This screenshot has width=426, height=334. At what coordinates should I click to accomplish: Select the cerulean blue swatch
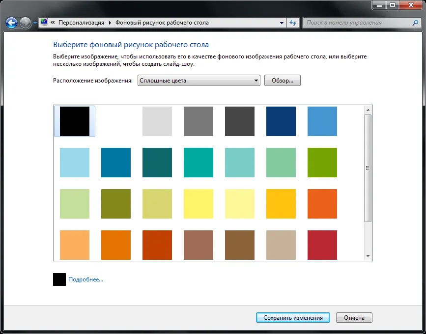[116, 163]
